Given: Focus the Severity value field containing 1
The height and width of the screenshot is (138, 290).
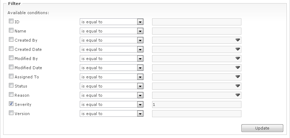Looking at the screenshot, I should 197,104.
